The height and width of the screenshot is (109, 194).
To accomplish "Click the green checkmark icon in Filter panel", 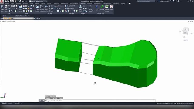I will (15, 11).
